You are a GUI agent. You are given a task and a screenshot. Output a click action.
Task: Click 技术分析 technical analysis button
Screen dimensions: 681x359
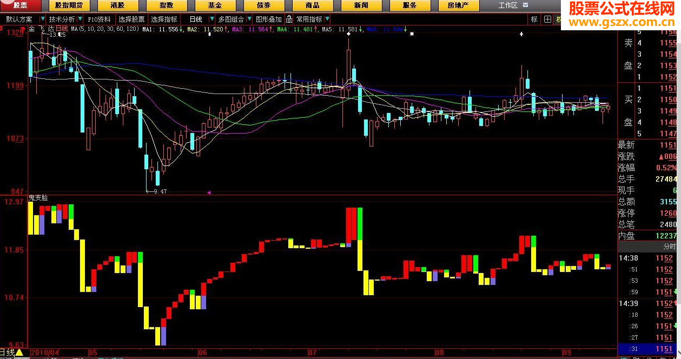coord(62,19)
